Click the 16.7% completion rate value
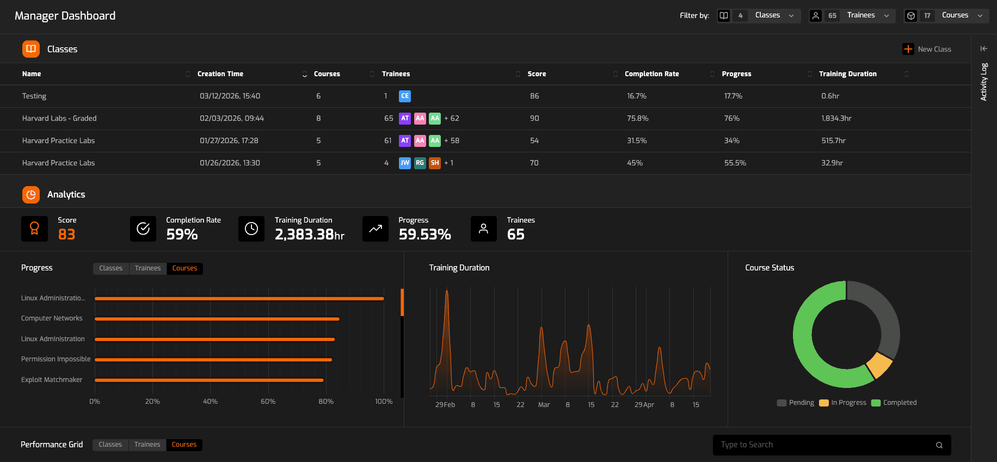 [637, 96]
